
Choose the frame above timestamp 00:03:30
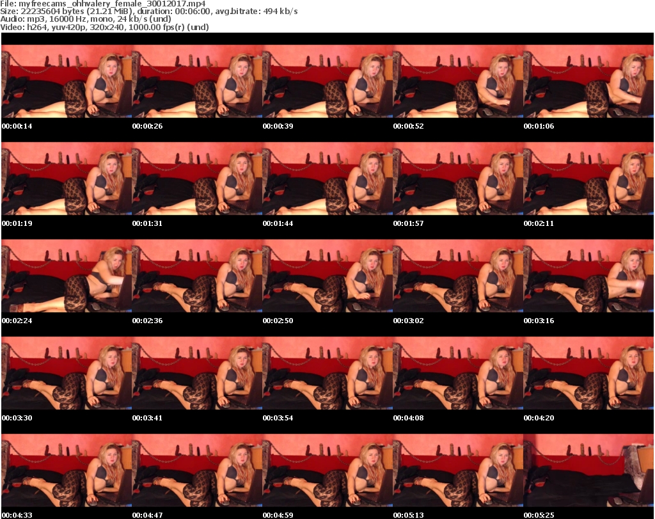(67, 373)
